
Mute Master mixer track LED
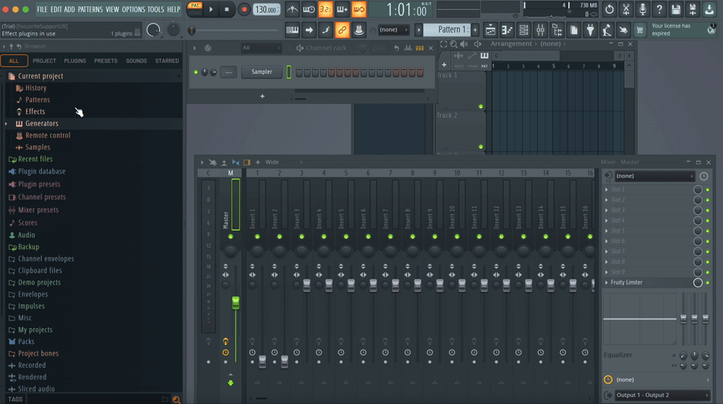click(231, 237)
